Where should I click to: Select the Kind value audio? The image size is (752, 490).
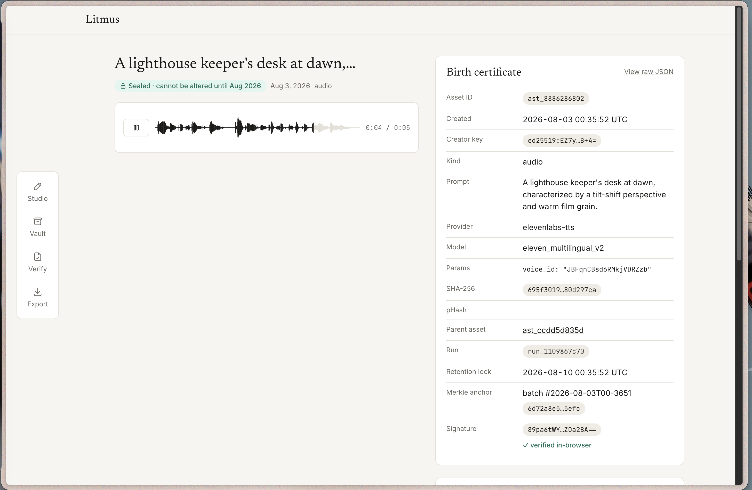(x=532, y=162)
